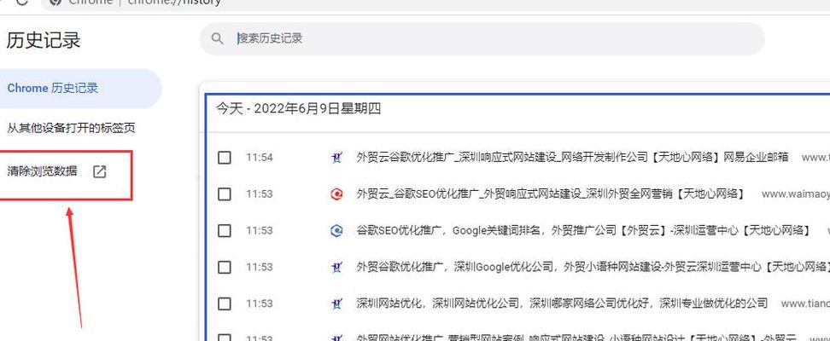Click the search magnifier icon in the history search bar
This screenshot has width=830, height=341.
[x=217, y=38]
